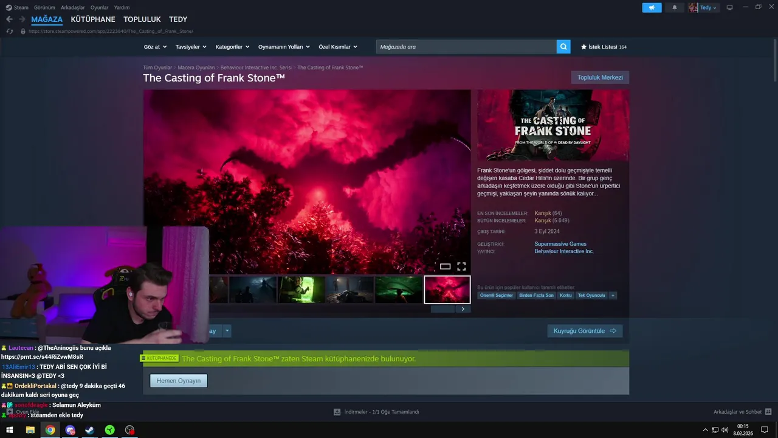778x438 pixels.
Task: Open Oynamanın Yolları dropdown
Action: tap(284, 47)
